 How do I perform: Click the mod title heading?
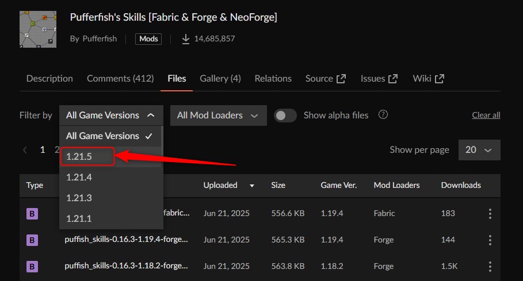click(x=173, y=17)
